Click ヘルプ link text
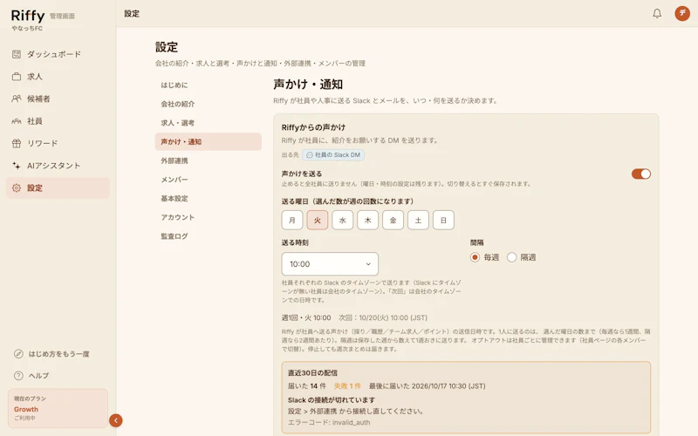The image size is (698, 436). click(x=38, y=376)
